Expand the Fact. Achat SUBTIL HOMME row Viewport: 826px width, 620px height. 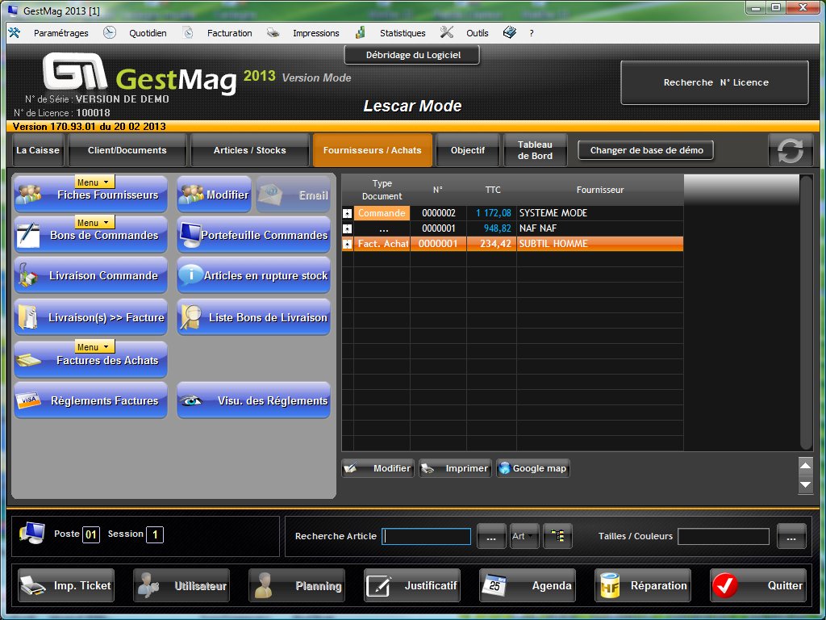pos(348,244)
